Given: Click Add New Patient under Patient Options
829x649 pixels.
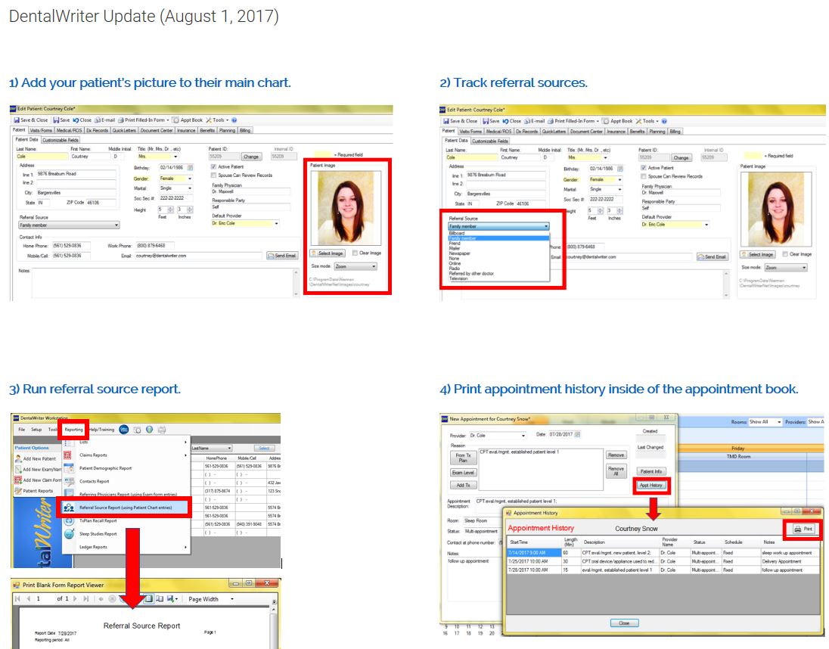Looking at the screenshot, I should pos(35,458).
